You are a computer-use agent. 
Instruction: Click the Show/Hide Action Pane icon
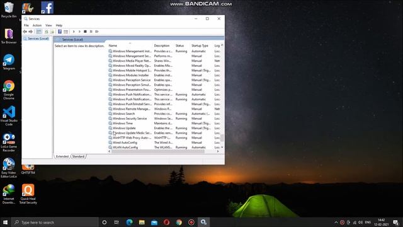[x=65, y=32]
